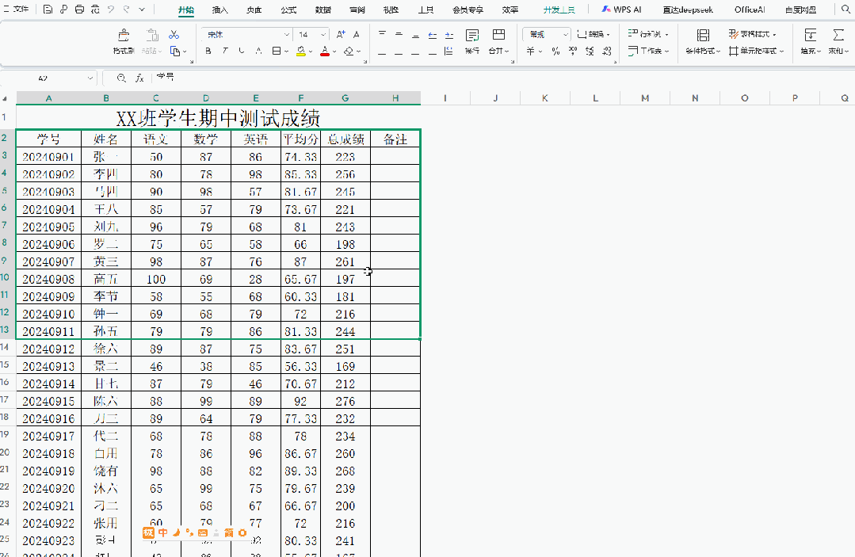Viewport: 855px width, 557px height.
Task: Open the 直达deepseek tab
Action: pos(688,10)
